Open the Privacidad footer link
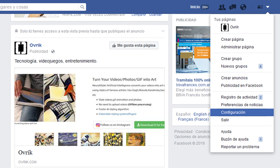280x168 pixels. [x=183, y=131]
